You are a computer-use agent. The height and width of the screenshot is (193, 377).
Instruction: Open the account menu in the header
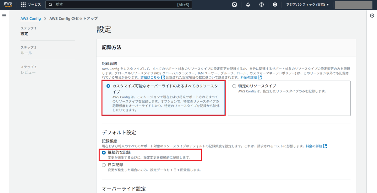(353, 5)
